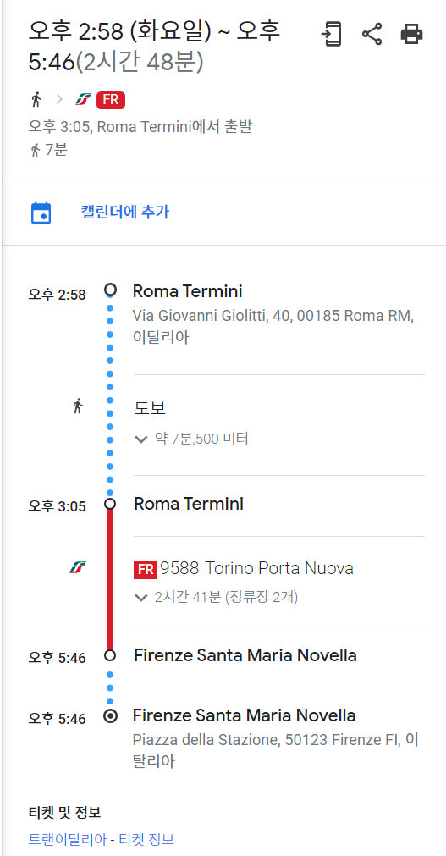Expand the walking details 약 7분, 500 미터
Screen dimensions: 446x856
191,439
